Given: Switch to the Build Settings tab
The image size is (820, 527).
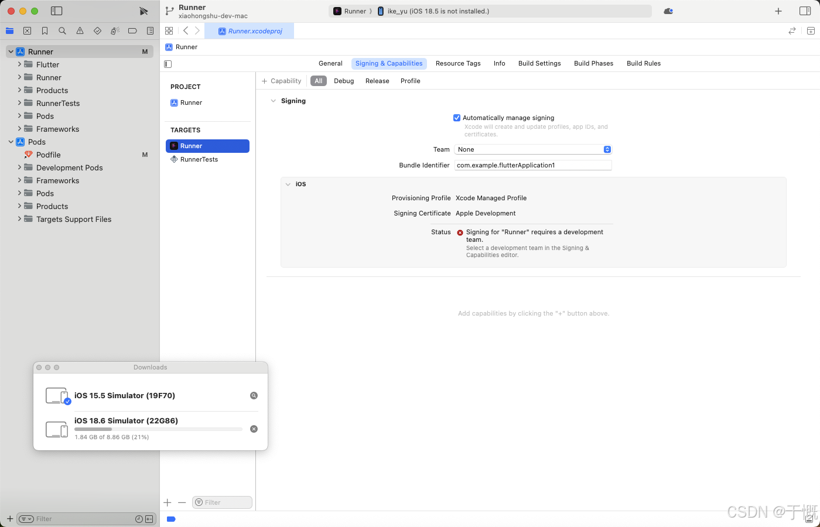Looking at the screenshot, I should [x=539, y=63].
